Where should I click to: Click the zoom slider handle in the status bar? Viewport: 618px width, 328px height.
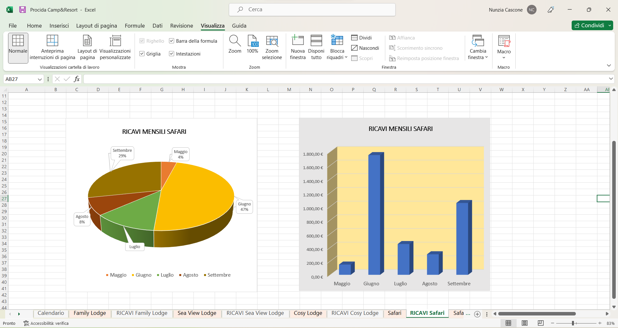coord(573,323)
